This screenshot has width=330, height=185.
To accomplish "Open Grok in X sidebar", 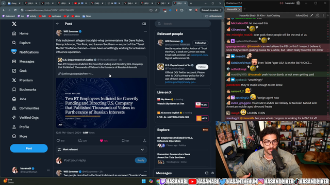I will (20, 71).
